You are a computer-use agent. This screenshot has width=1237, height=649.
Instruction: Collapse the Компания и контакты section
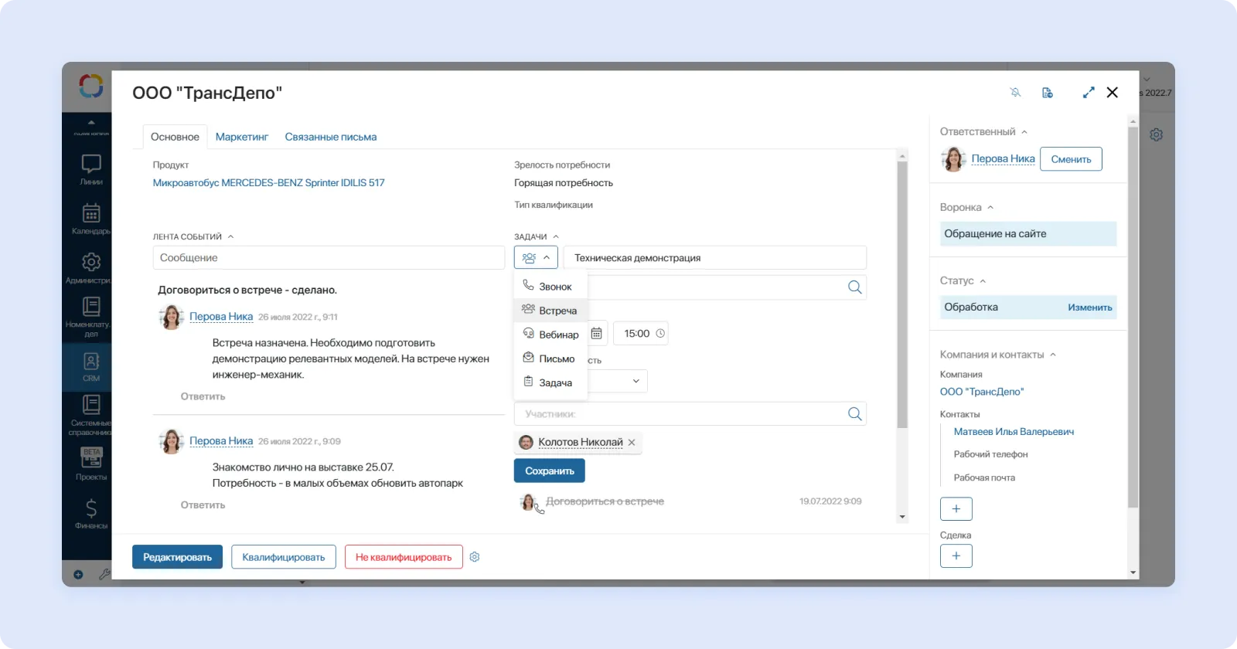click(x=1052, y=355)
